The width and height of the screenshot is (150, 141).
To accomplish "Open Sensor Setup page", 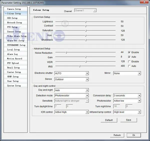I will pyautogui.click(x=15, y=32).
